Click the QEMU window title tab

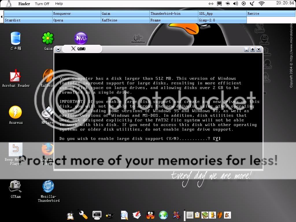point(82,49)
